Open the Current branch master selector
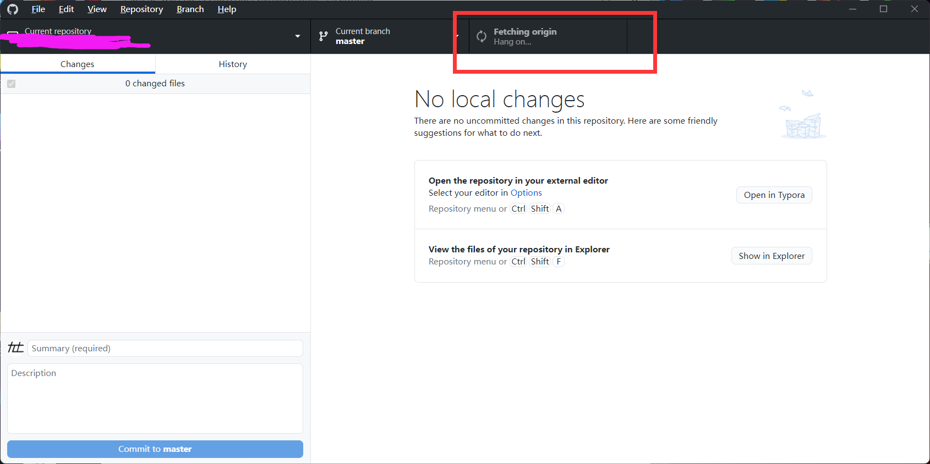Screen dimensions: 930x464 point(390,36)
